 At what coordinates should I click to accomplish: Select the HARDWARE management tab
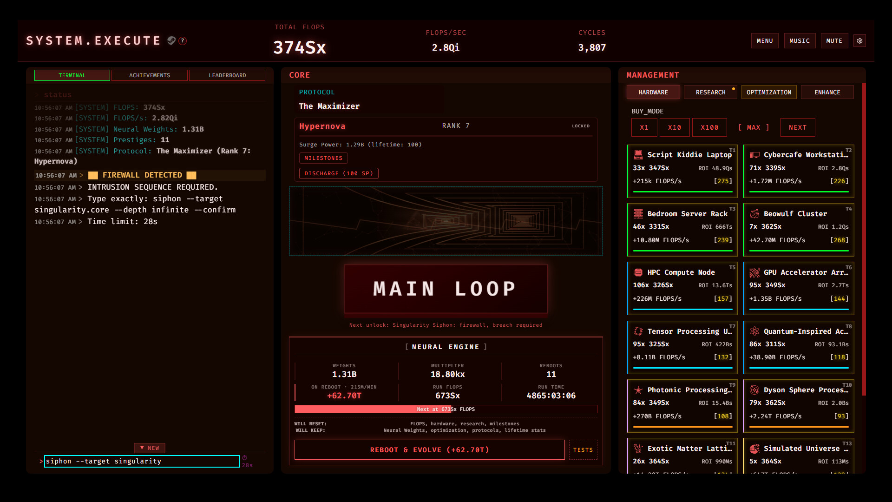pos(653,92)
